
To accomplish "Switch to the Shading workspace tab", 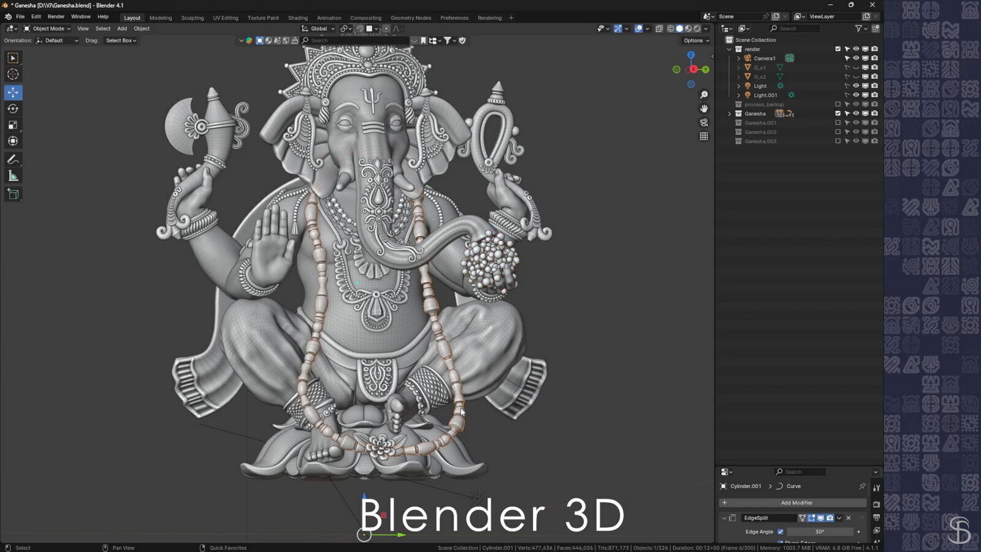I will click(298, 18).
